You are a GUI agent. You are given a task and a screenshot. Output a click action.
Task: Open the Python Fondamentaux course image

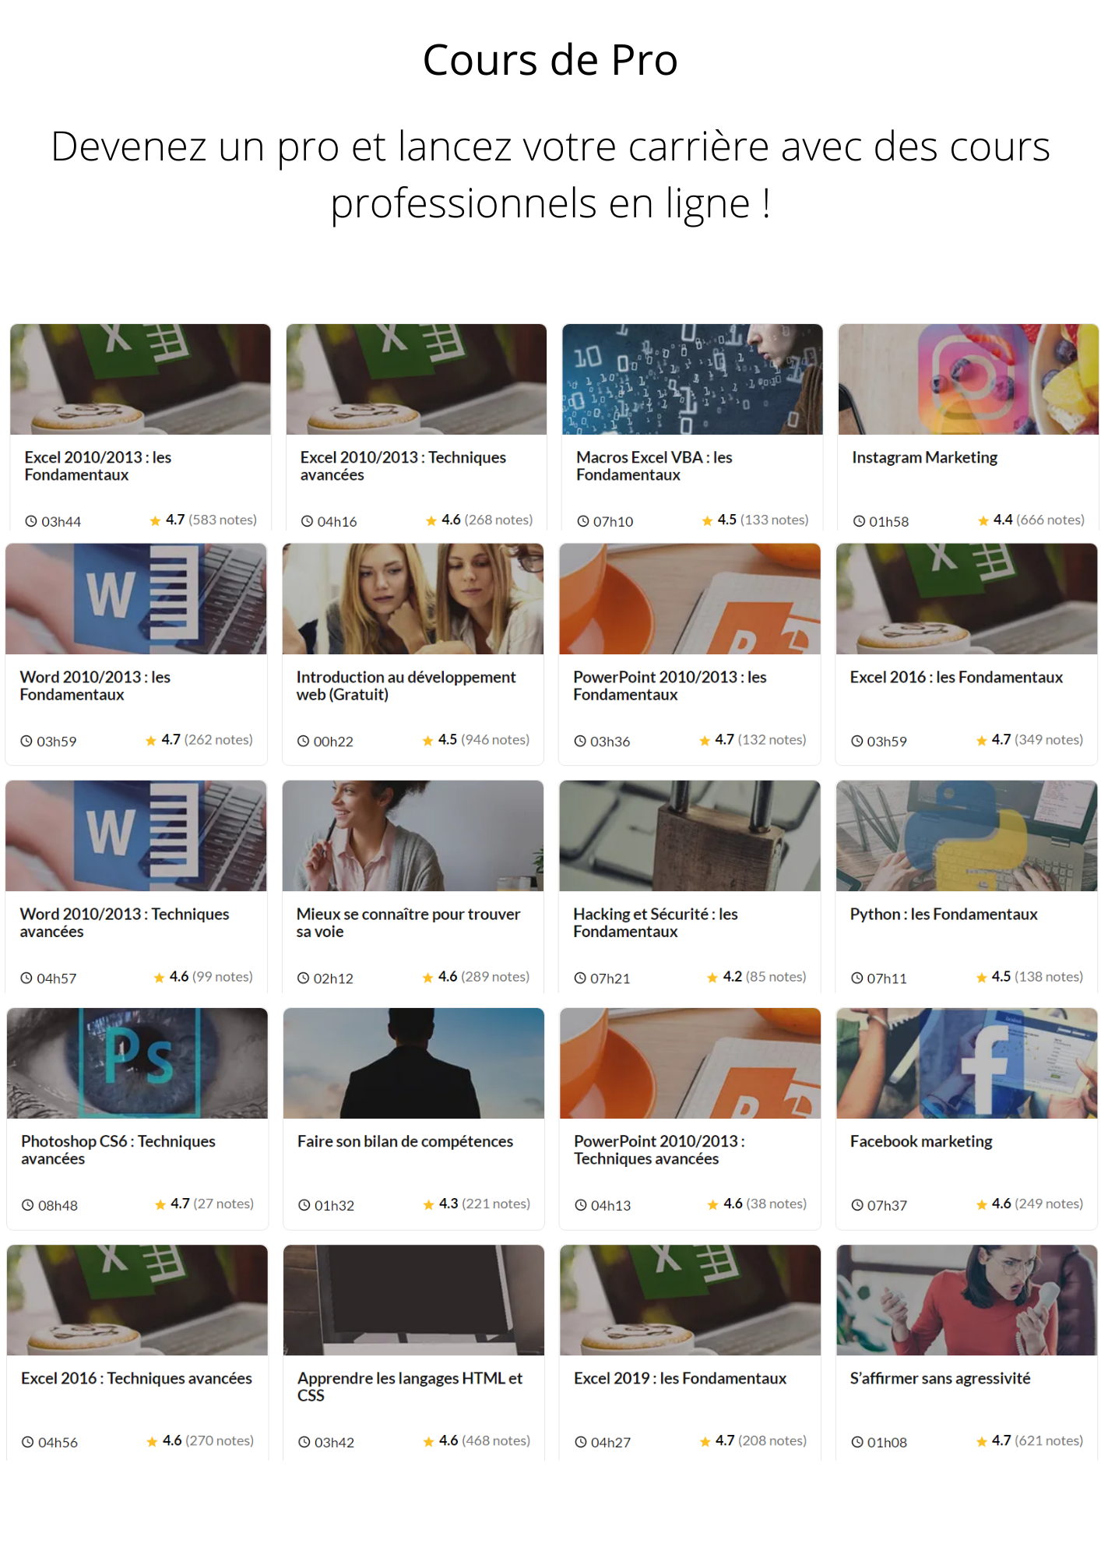[966, 836]
